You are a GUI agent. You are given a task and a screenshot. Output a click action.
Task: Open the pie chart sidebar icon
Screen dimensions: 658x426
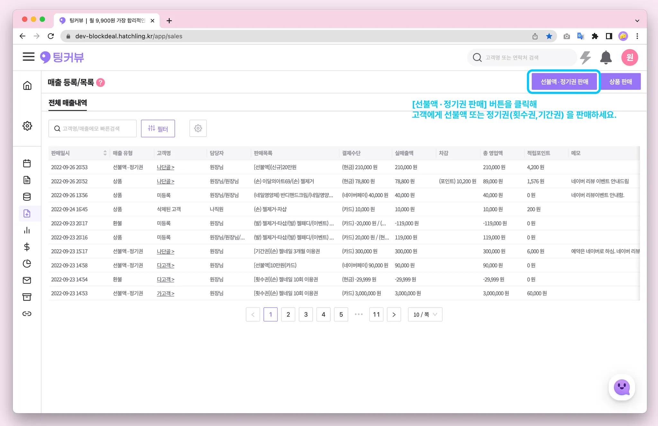pos(27,264)
